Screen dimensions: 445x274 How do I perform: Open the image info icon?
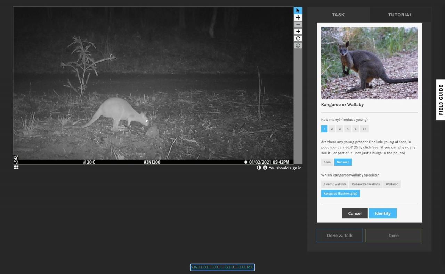point(265,168)
